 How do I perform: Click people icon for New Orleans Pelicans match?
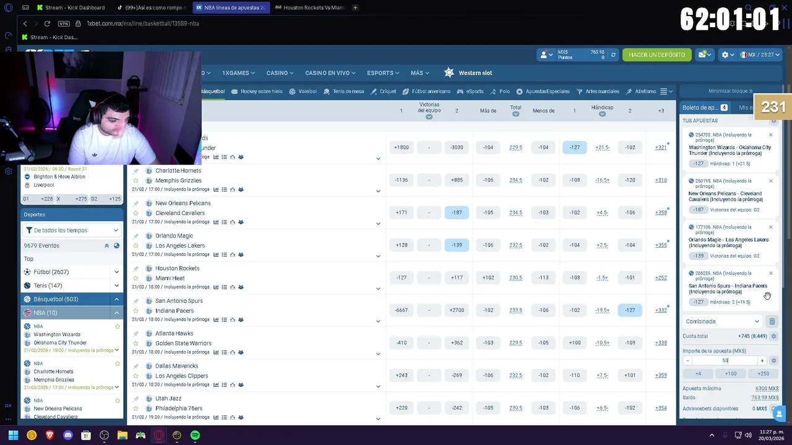(241, 222)
